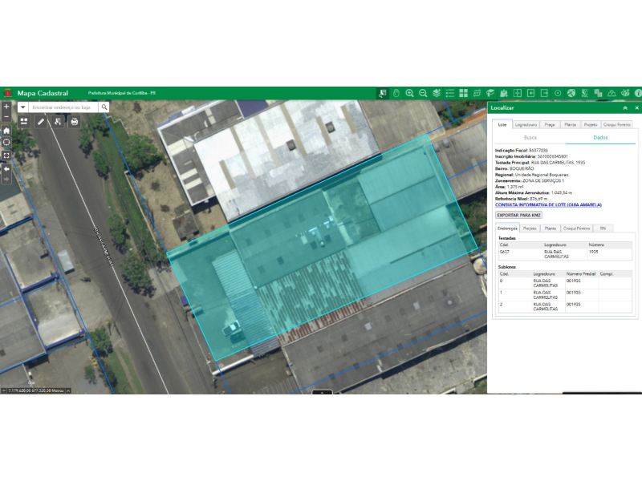Find my location with circle button
This screenshot has width=642, height=481.
pos(6,143)
